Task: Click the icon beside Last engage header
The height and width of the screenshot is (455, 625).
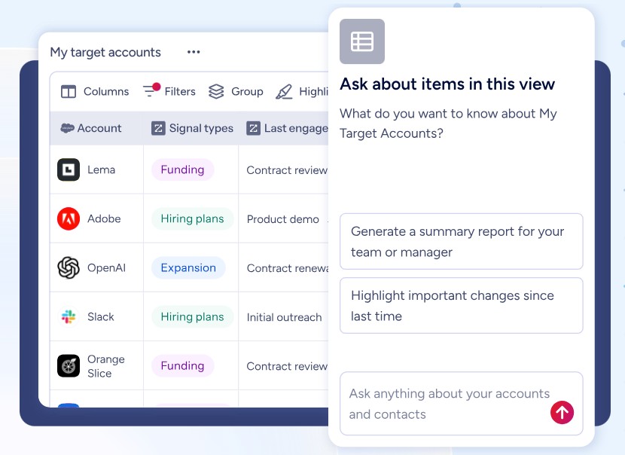Action: (253, 128)
